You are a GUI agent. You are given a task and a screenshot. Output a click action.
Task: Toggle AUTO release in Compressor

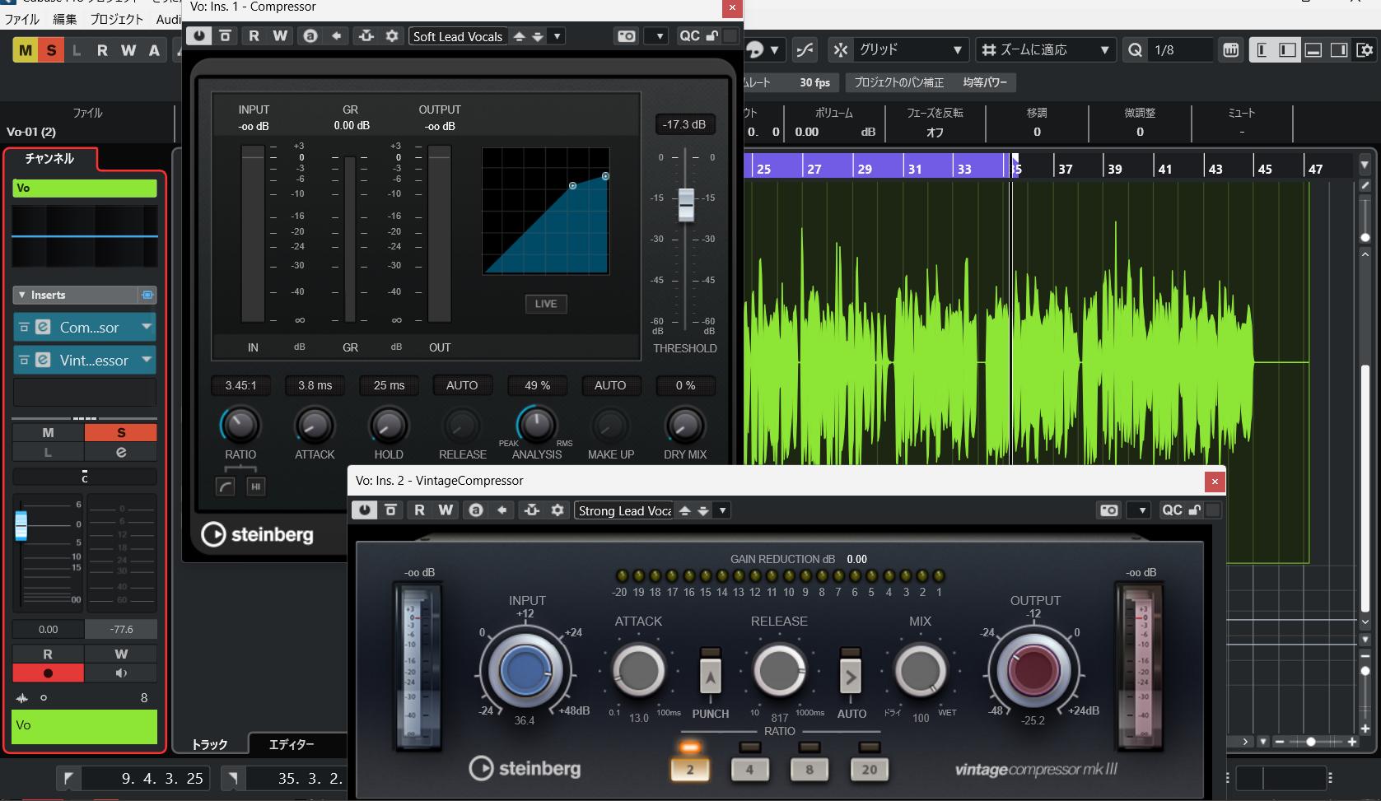[x=462, y=385]
